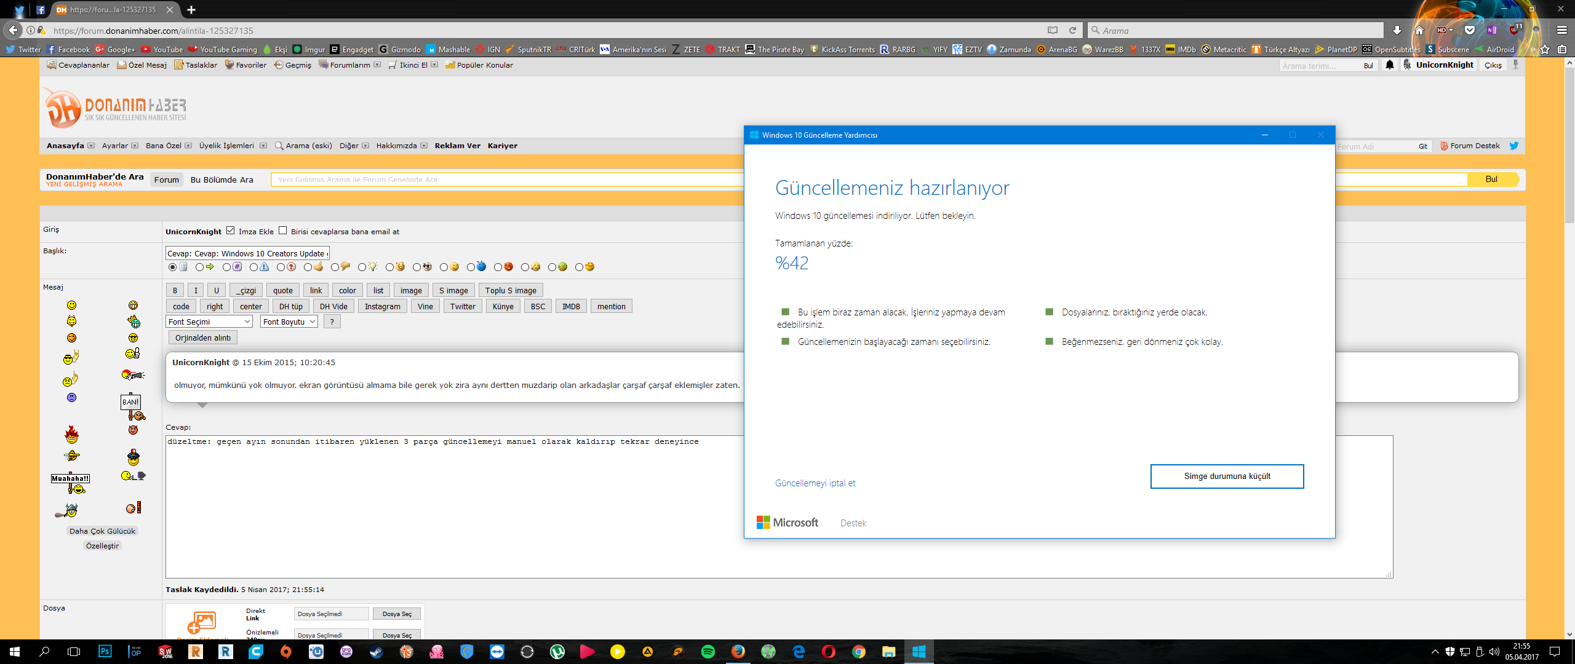Expand the Anasayfa menu arrow
Viewport: 1575px width, 664px height.
pos(91,146)
